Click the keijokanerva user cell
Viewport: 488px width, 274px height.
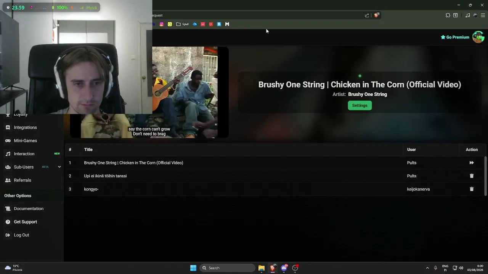[x=418, y=189]
